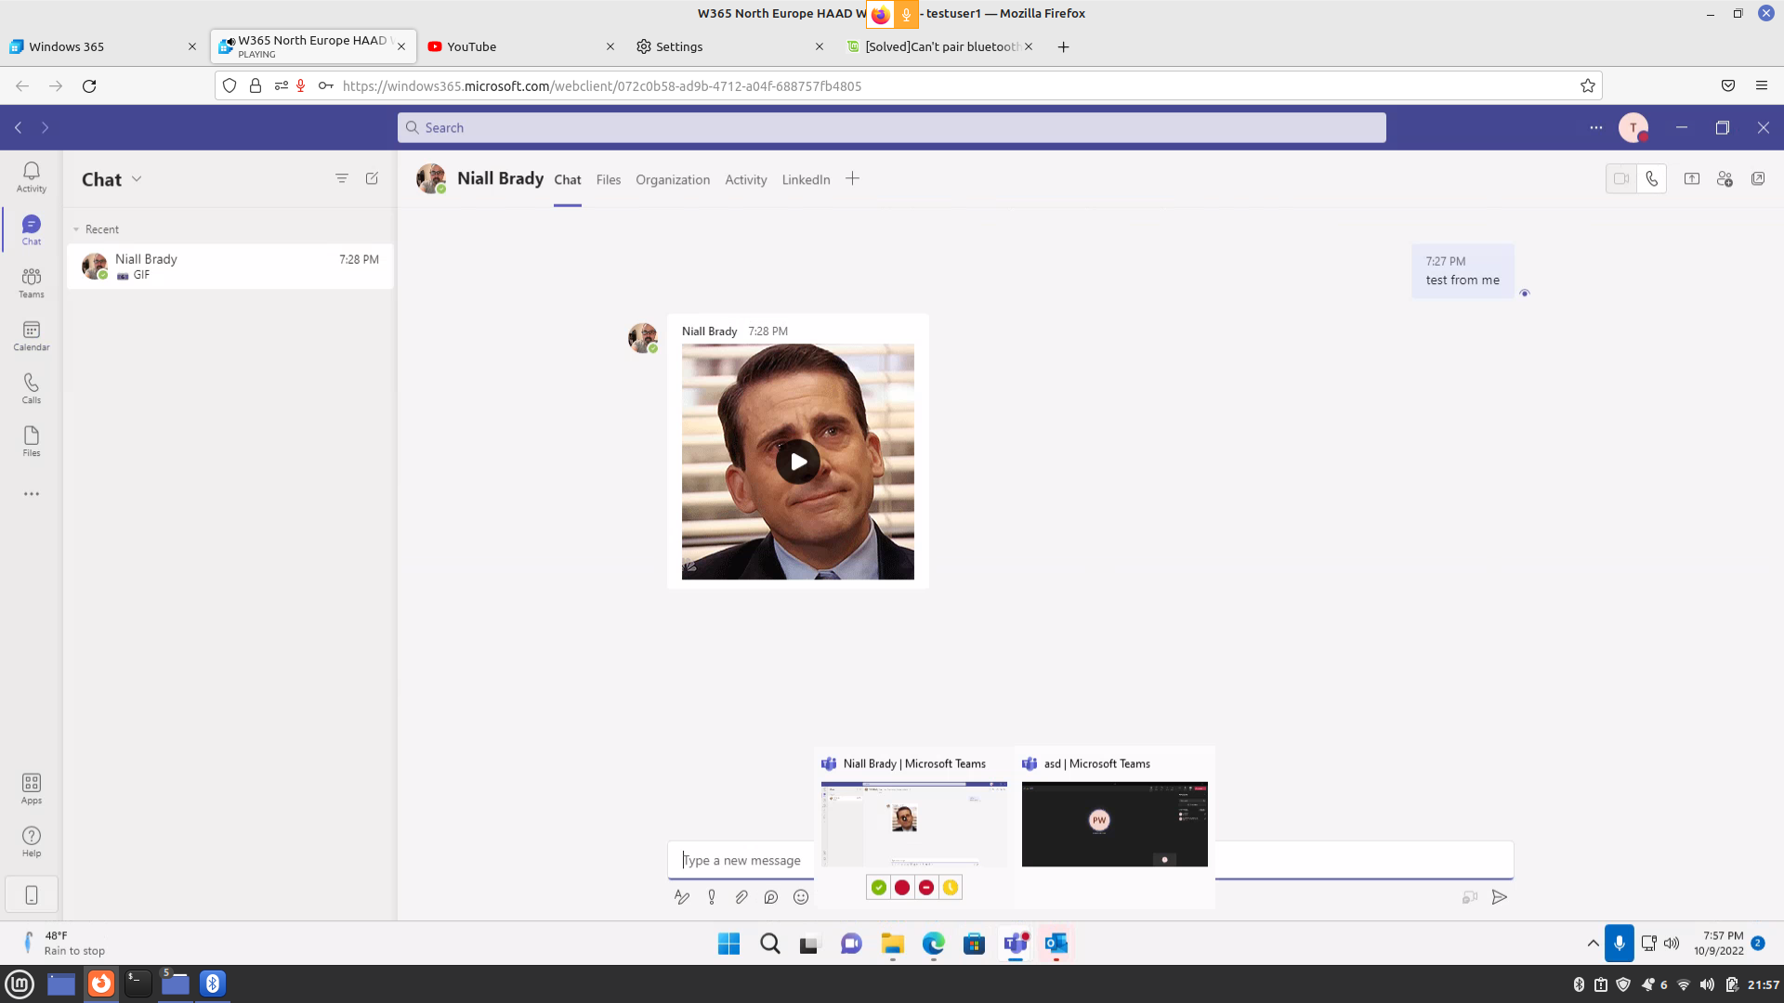1784x1003 pixels.
Task: Open Bluetooth manager in Linux panel
Action: click(213, 983)
